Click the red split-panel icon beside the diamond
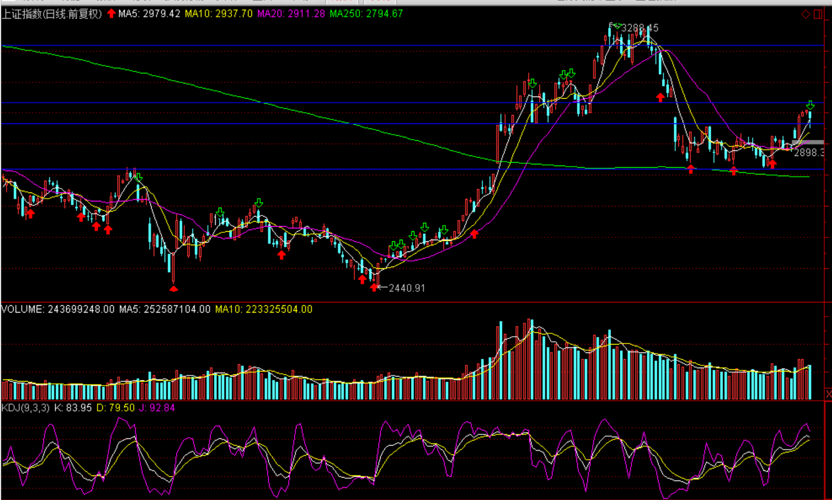832x500 pixels. pos(818,14)
